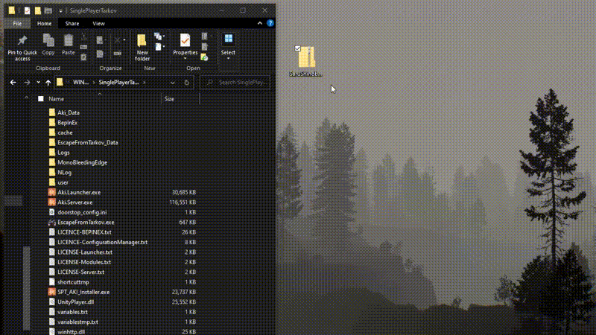The width and height of the screenshot is (596, 335).
Task: Create a New folder from ribbon
Action: tap(142, 48)
